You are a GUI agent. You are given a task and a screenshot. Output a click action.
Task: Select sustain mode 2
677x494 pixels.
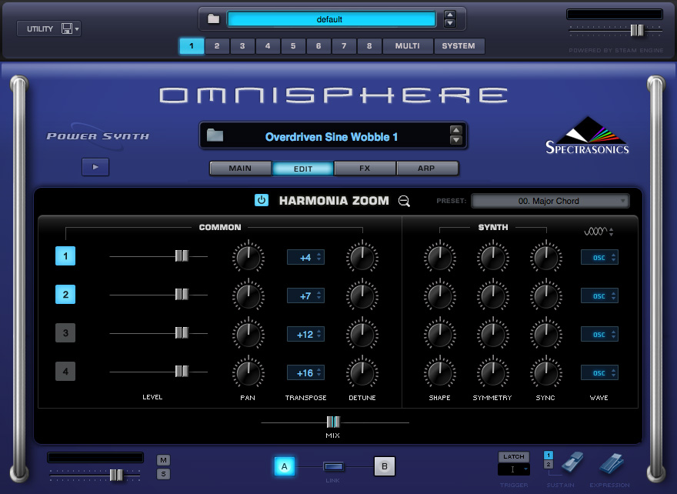(x=549, y=464)
